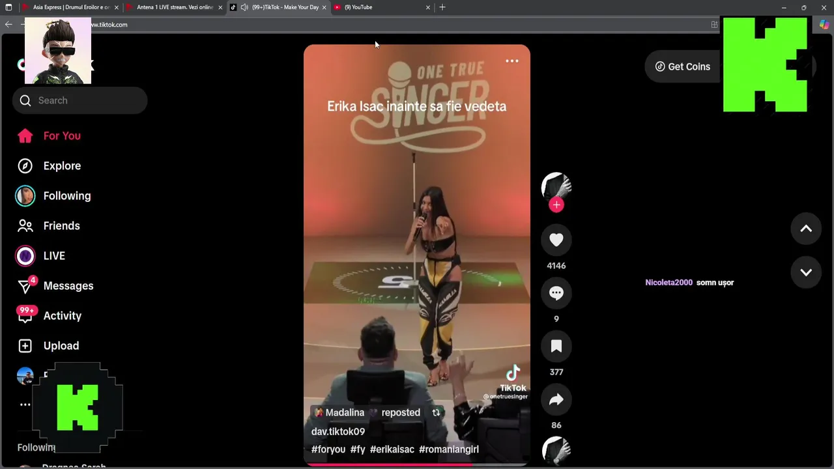This screenshot has height=469, width=834.
Task: Open video options three-dots menu
Action: [512, 61]
